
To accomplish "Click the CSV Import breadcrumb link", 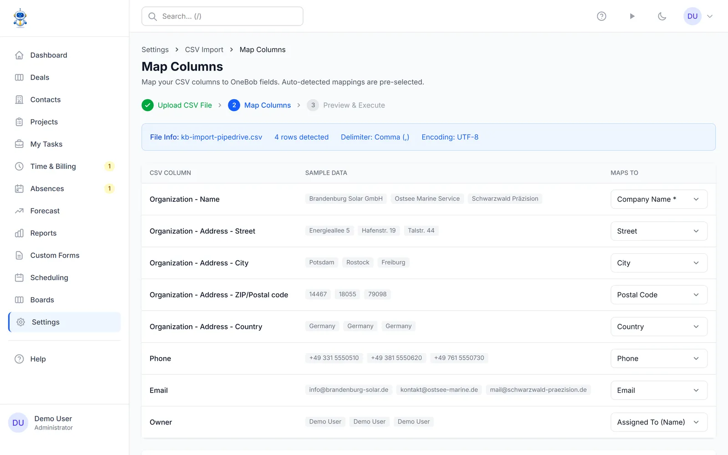I will pos(204,50).
